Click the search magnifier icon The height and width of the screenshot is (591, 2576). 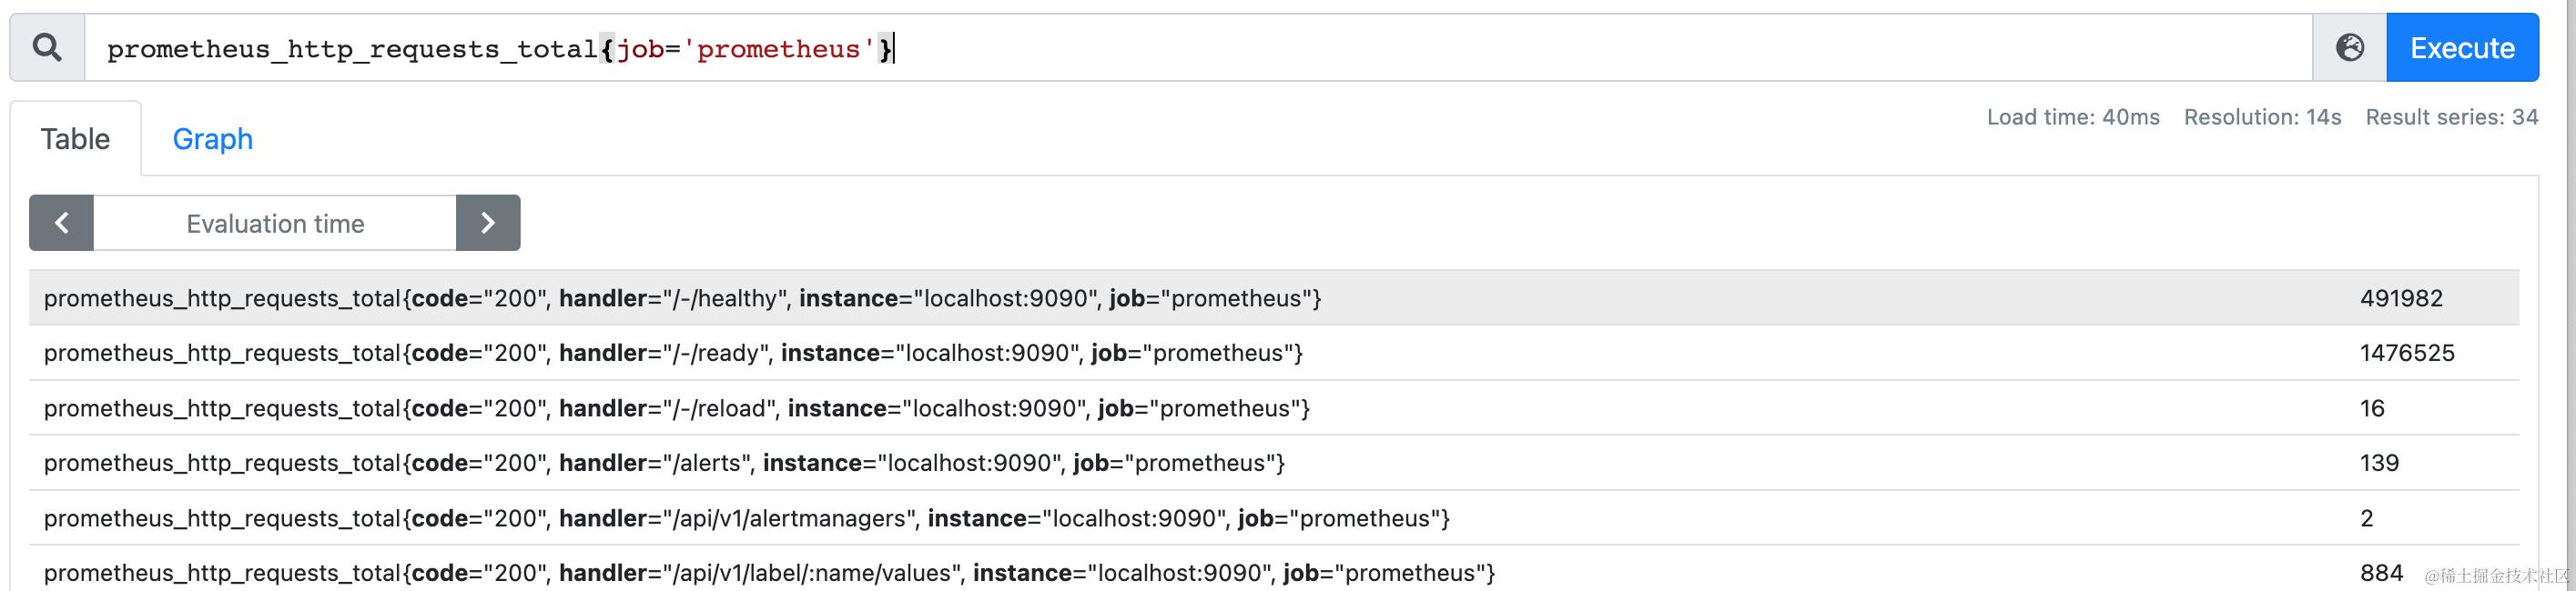(x=47, y=47)
